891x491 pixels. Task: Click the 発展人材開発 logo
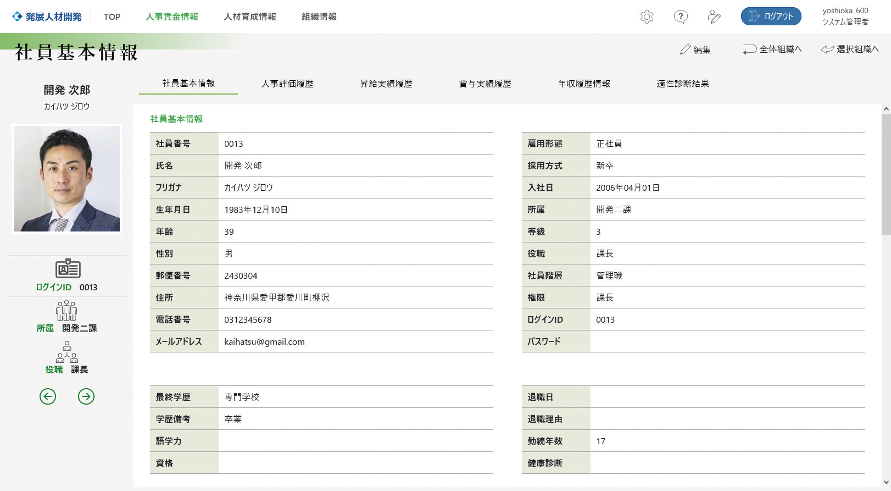pos(47,16)
